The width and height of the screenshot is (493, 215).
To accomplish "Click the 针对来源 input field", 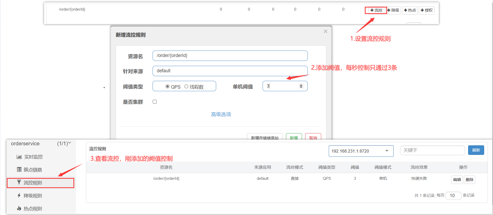I will (230, 71).
